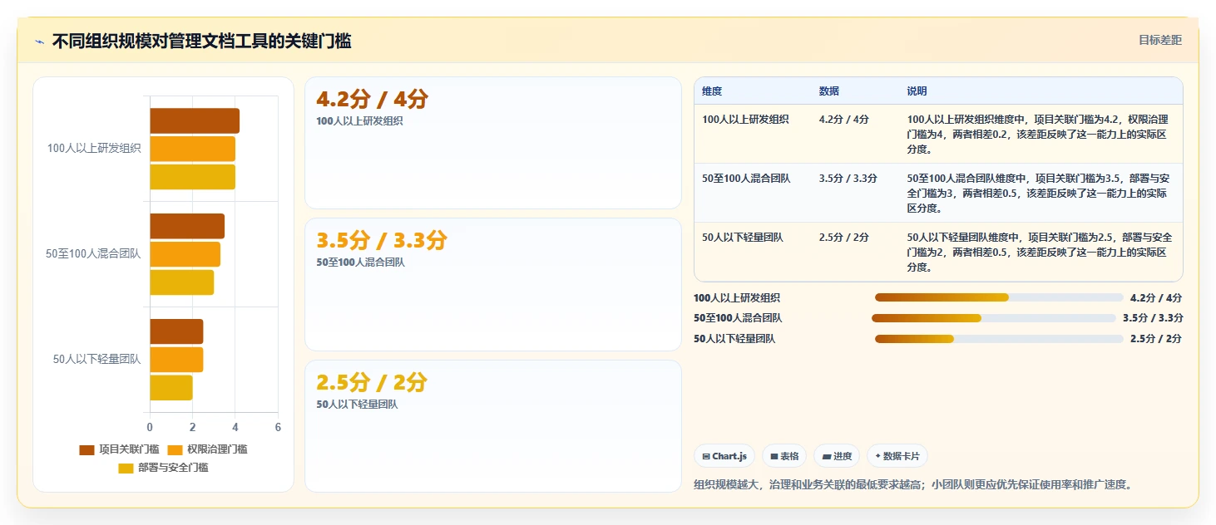
Task: Click progress label 50人以下轻量团队
Action: click(734, 339)
